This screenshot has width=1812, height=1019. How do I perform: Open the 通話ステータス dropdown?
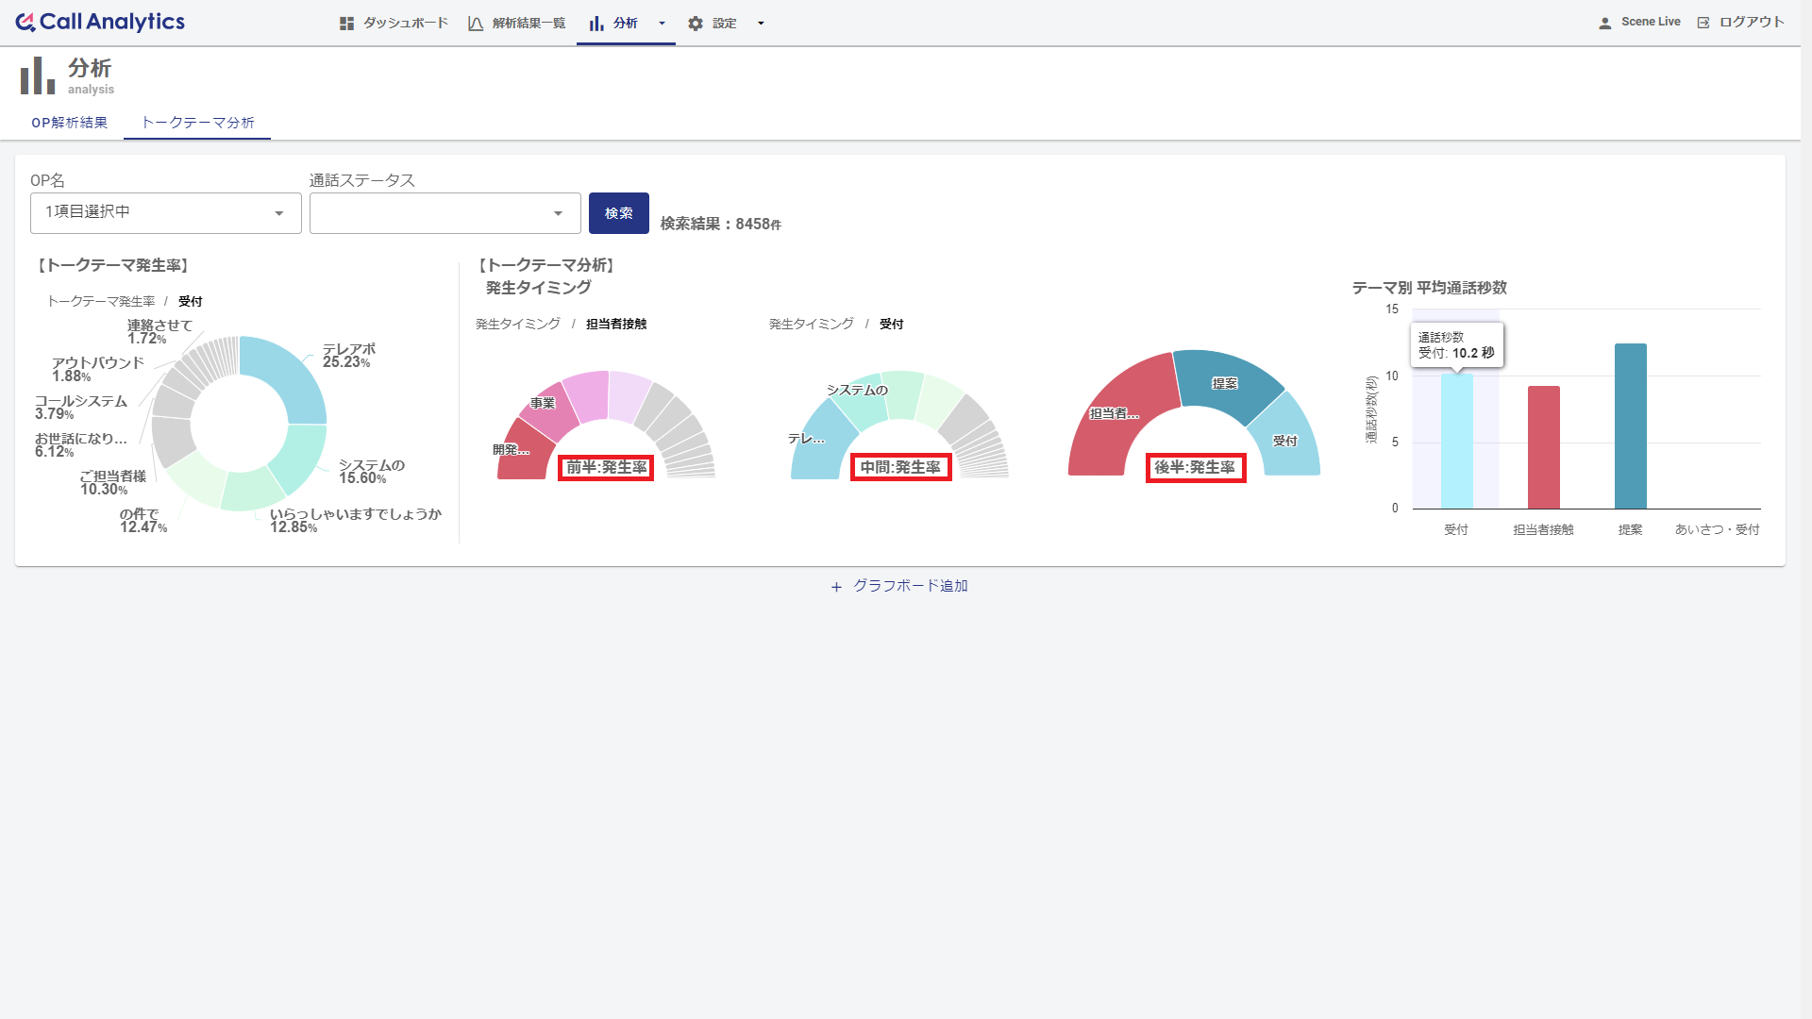click(445, 213)
